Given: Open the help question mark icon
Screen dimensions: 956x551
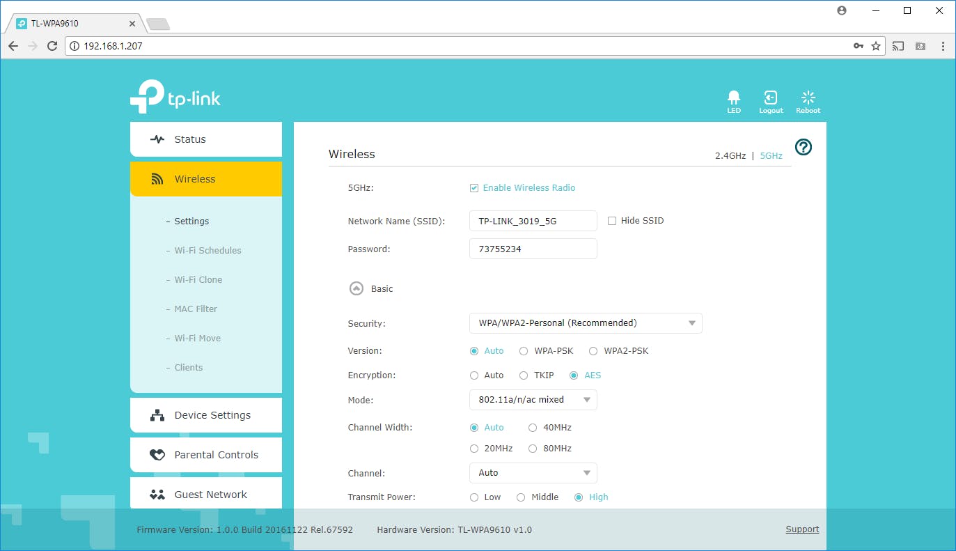Looking at the screenshot, I should click(x=804, y=147).
